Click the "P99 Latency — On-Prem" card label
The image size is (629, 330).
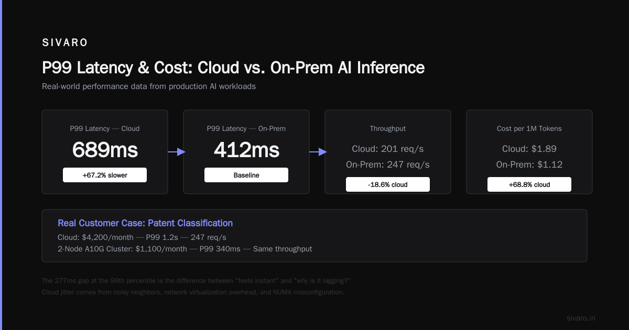coord(246,128)
